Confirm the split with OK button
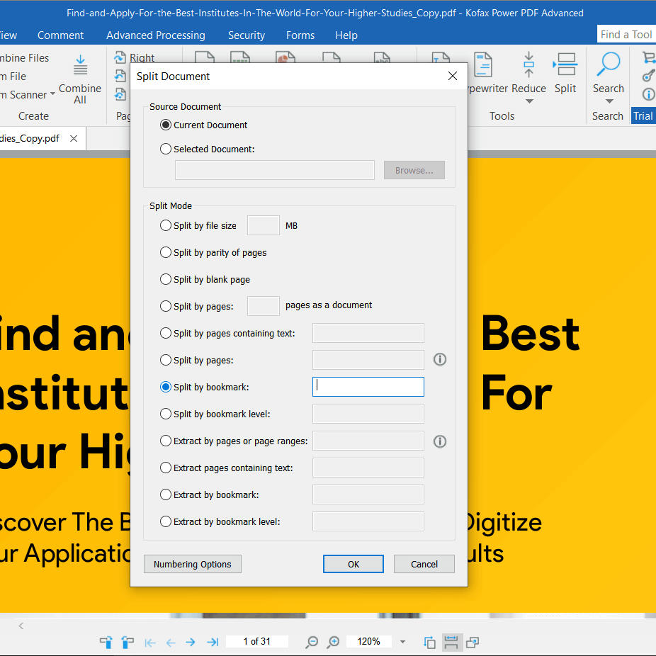This screenshot has height=656, width=656. point(353,564)
